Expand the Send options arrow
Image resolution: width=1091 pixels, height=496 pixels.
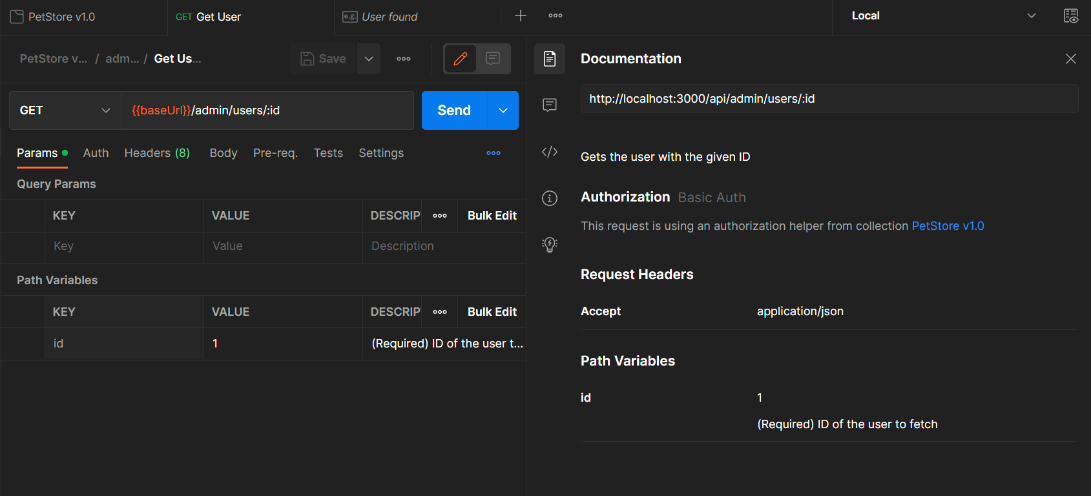tap(503, 110)
